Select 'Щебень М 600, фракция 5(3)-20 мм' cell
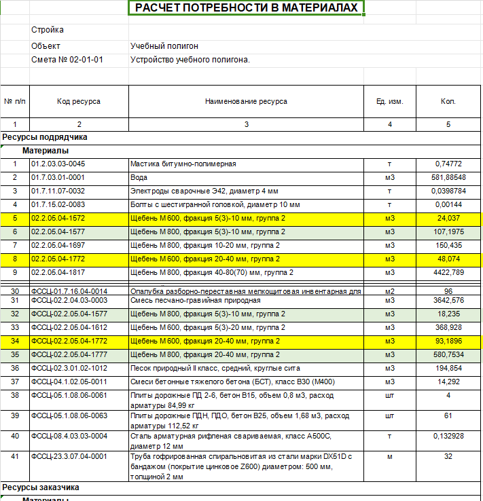Image resolution: width=483 pixels, height=501 pixels. pyautogui.click(x=246, y=328)
